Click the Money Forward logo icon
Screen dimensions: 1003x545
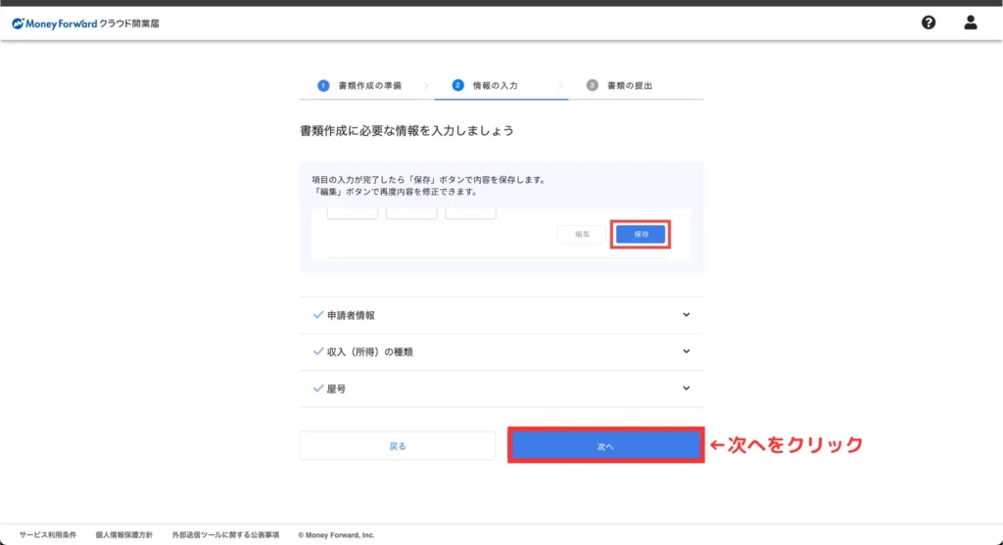pos(19,23)
